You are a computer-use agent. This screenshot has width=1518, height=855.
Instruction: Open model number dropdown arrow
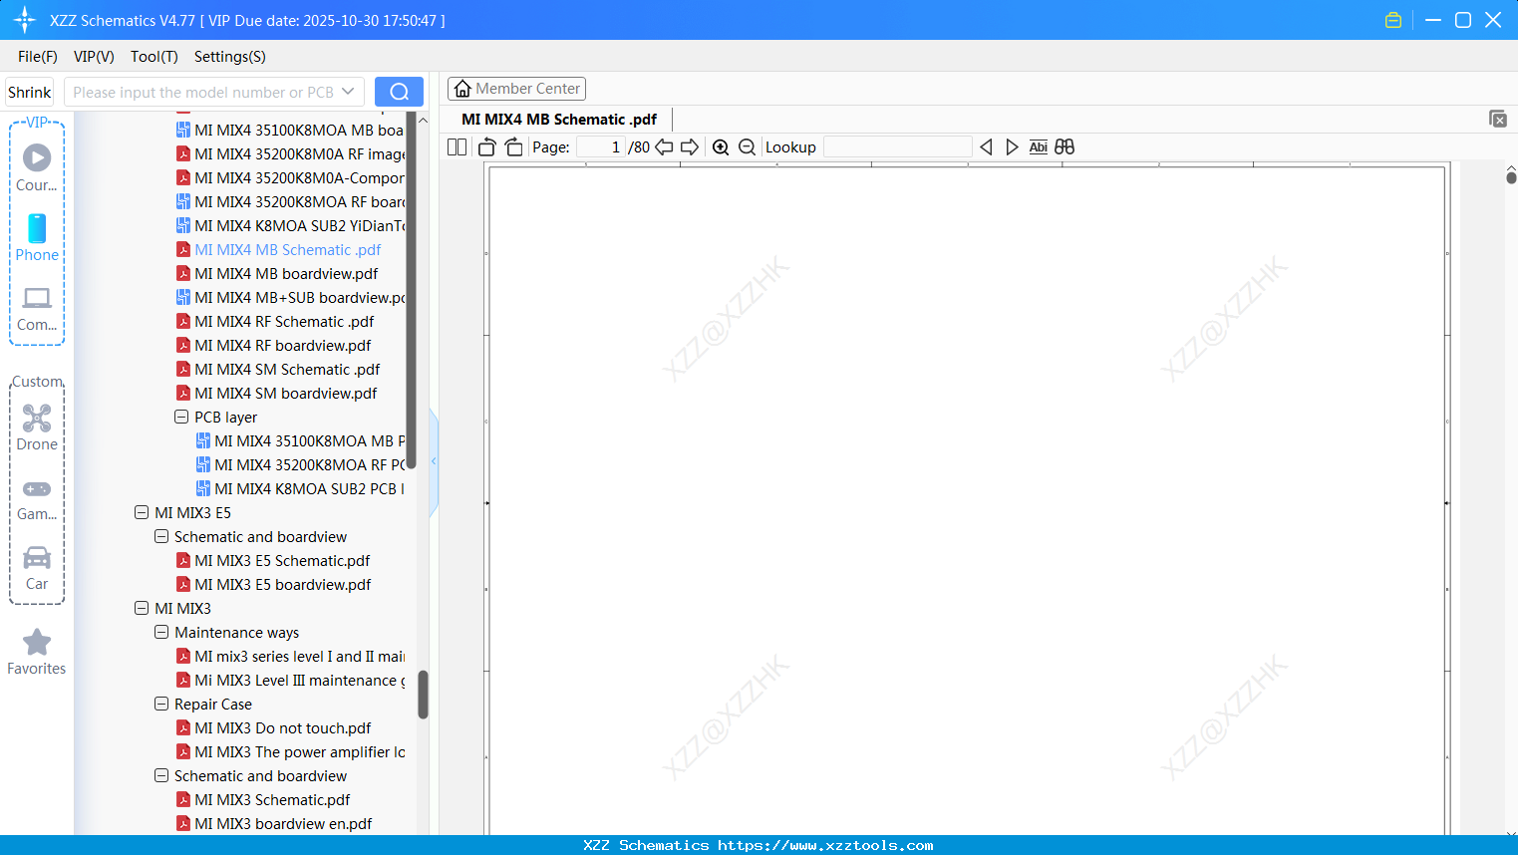pos(348,92)
